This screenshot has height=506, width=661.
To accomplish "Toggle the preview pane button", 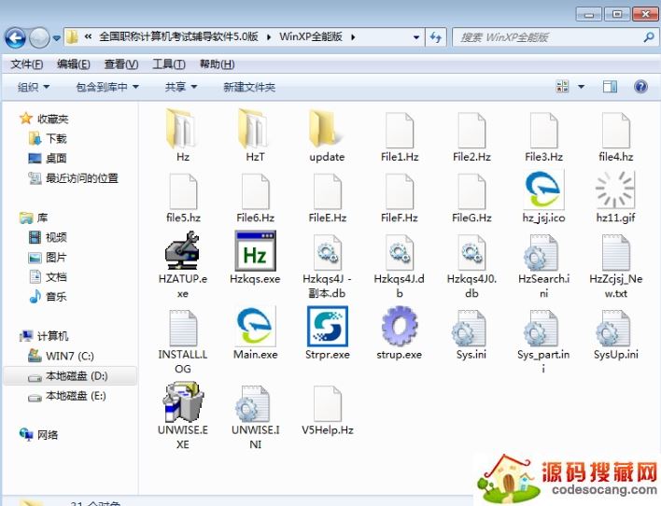I will (x=610, y=87).
